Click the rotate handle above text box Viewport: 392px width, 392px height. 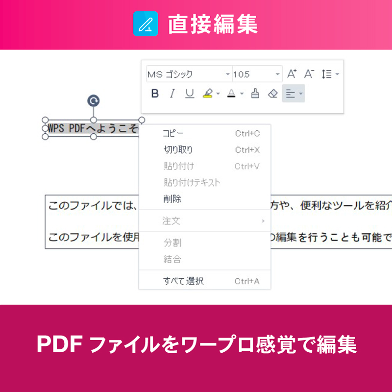coord(94,101)
